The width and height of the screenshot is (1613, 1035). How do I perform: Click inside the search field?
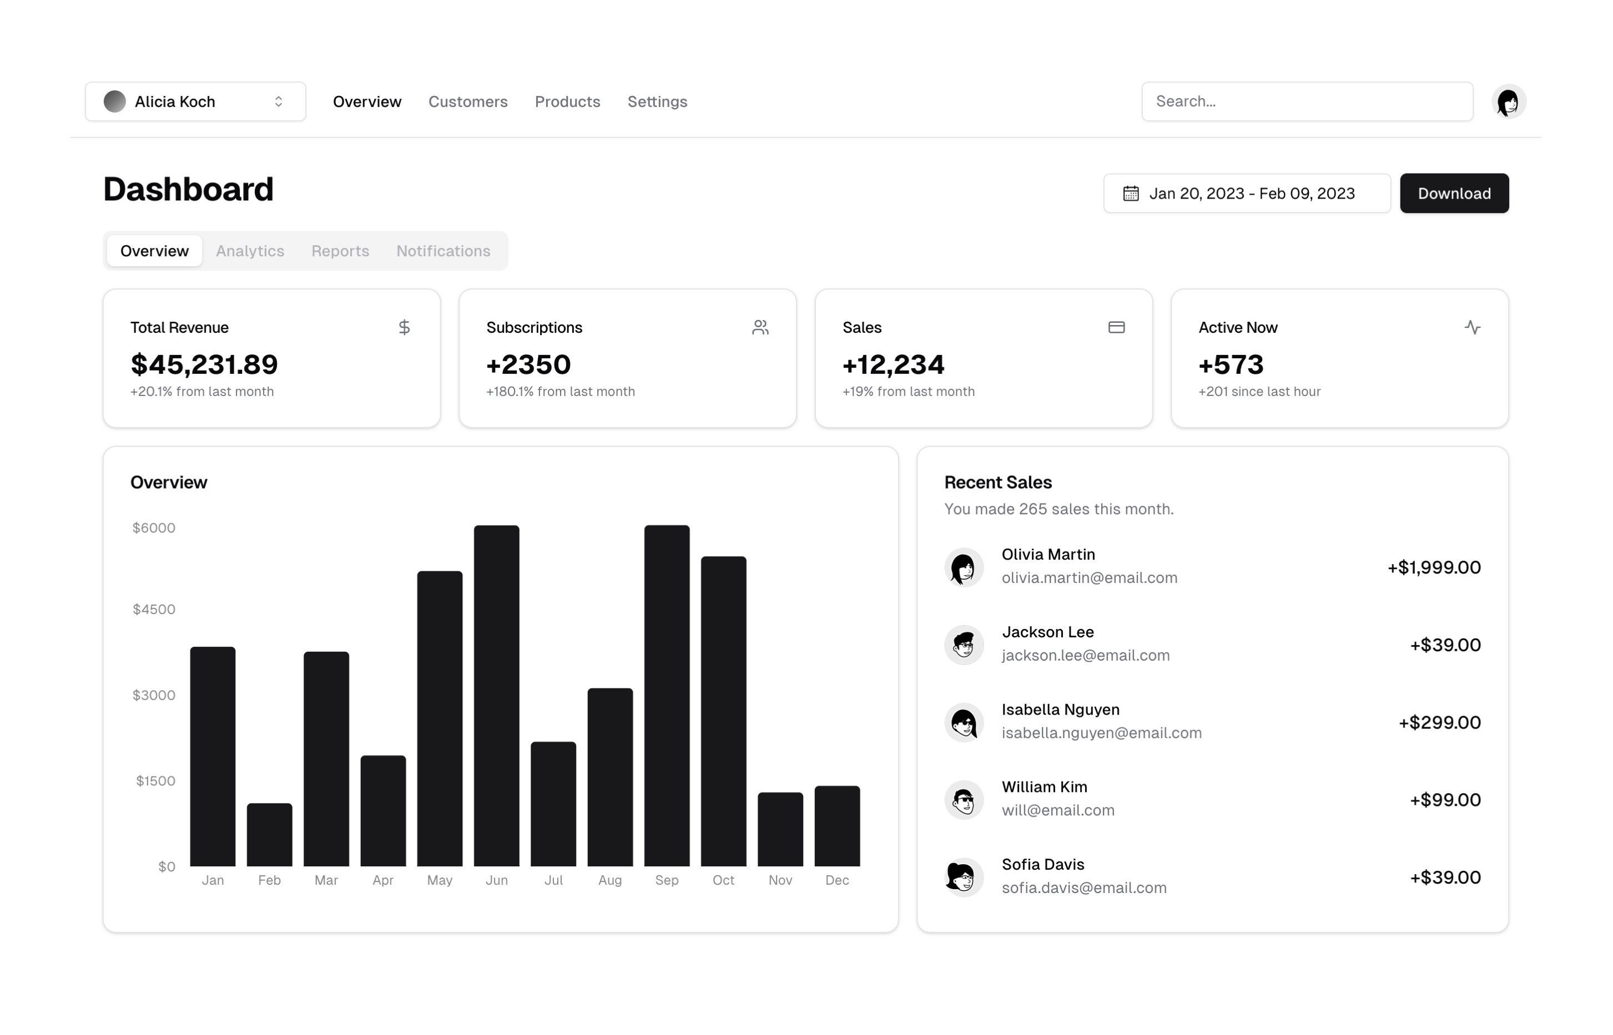(x=1305, y=102)
